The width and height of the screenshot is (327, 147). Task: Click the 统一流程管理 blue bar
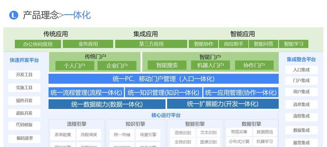click(x=86, y=93)
